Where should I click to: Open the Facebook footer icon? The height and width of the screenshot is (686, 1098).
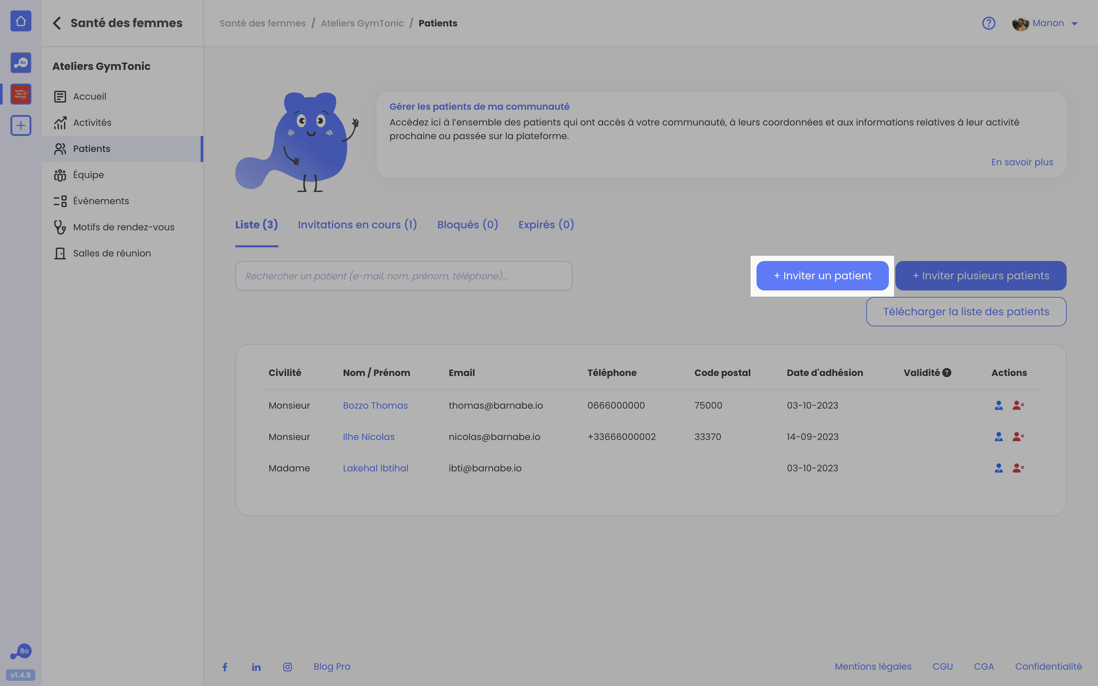tap(225, 666)
